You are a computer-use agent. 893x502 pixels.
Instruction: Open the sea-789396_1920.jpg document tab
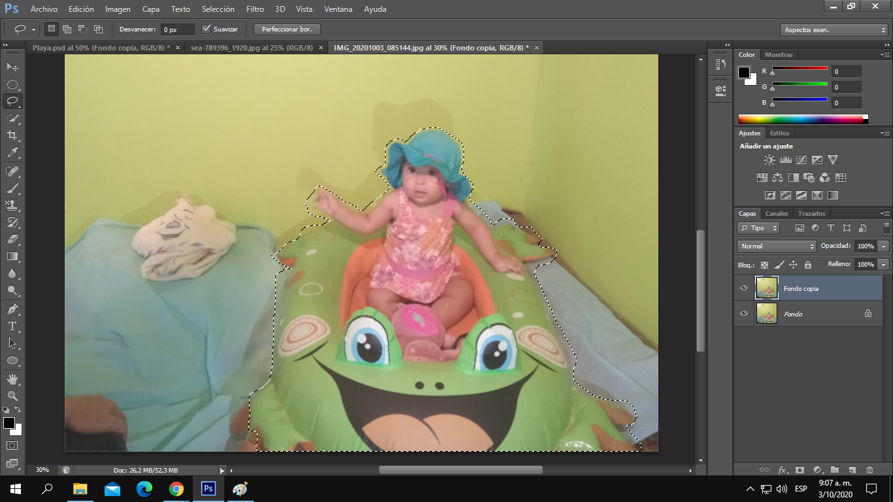(x=252, y=48)
